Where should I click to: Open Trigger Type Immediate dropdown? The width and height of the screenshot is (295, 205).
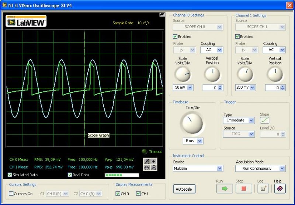239,120
